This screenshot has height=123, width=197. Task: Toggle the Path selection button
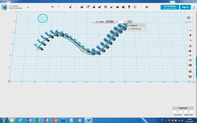click(x=110, y=22)
